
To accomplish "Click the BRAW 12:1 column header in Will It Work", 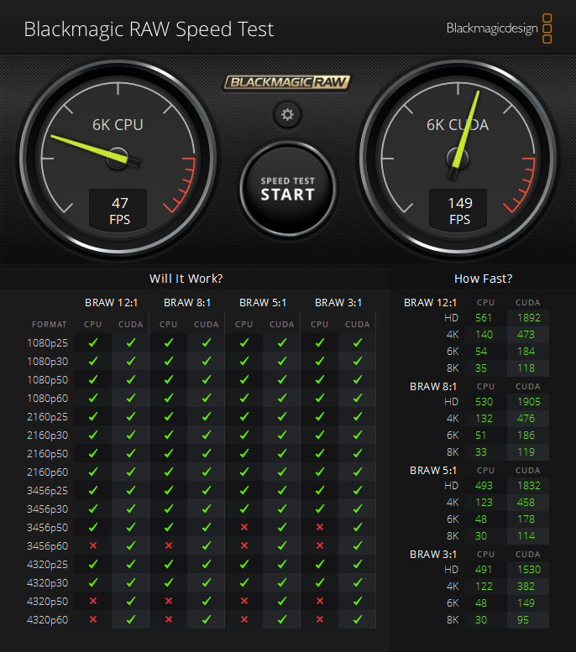I will click(111, 303).
